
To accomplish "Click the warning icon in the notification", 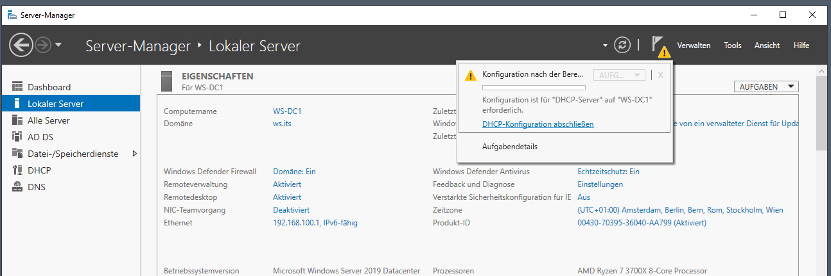I will 471,75.
